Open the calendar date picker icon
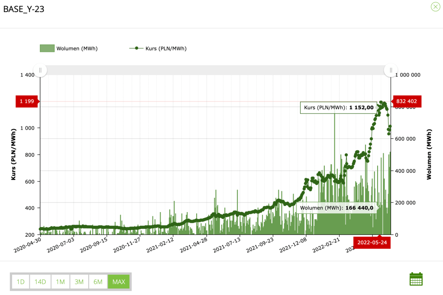The width and height of the screenshot is (443, 295). point(416,279)
